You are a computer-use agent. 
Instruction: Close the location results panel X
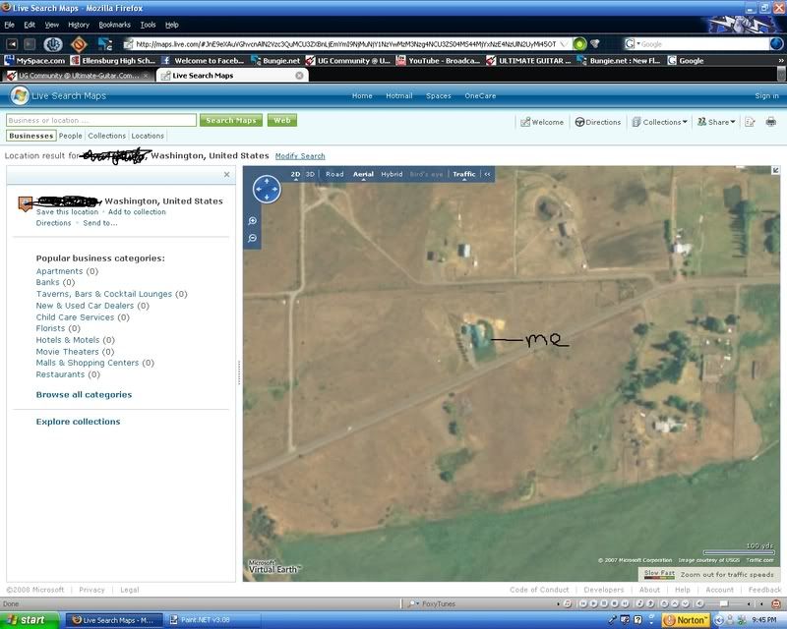pyautogui.click(x=227, y=175)
